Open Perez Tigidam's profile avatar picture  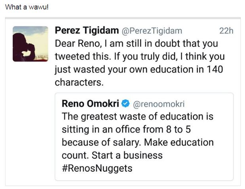[30, 44]
